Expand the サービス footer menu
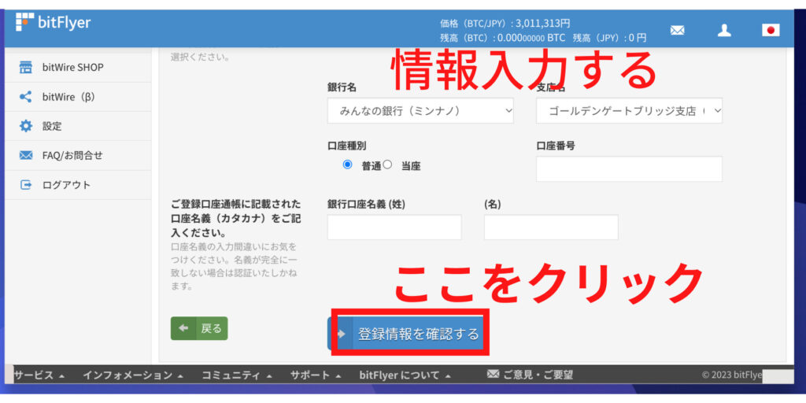 (39, 375)
